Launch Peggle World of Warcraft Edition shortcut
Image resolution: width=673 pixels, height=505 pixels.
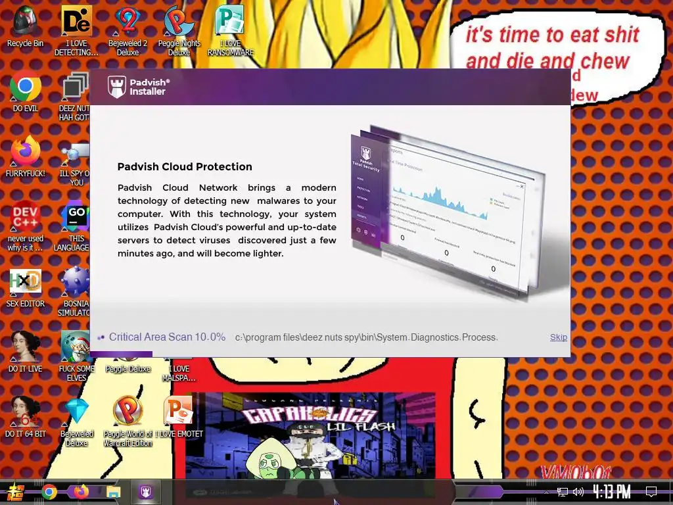tap(128, 421)
